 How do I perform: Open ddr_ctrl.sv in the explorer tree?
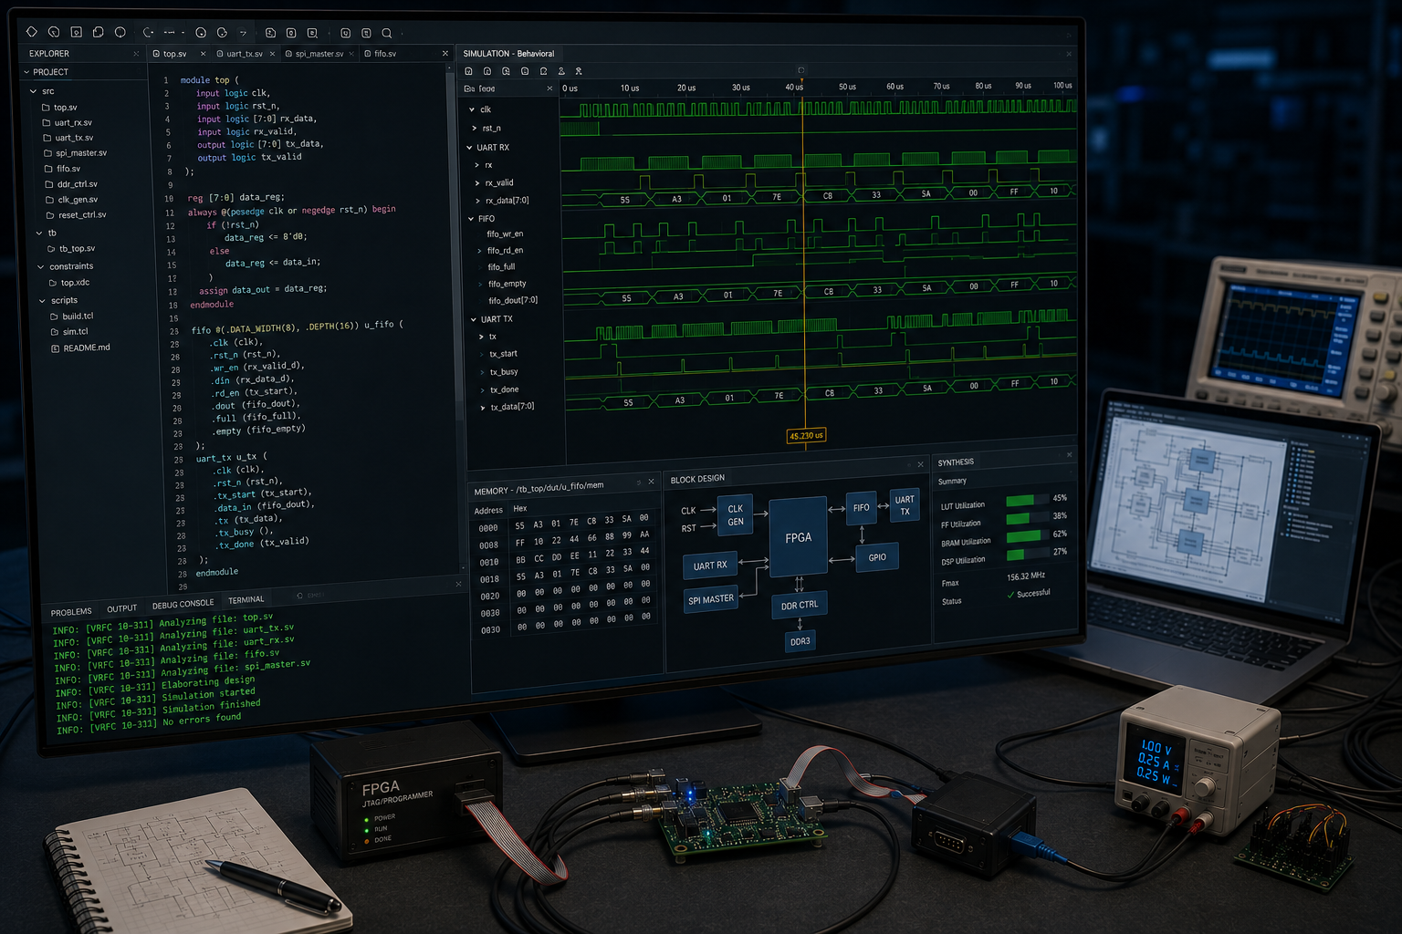click(71, 184)
